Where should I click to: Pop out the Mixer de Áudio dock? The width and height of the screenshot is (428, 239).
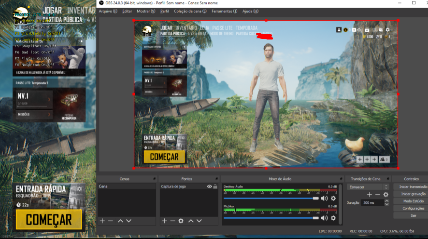(x=341, y=179)
